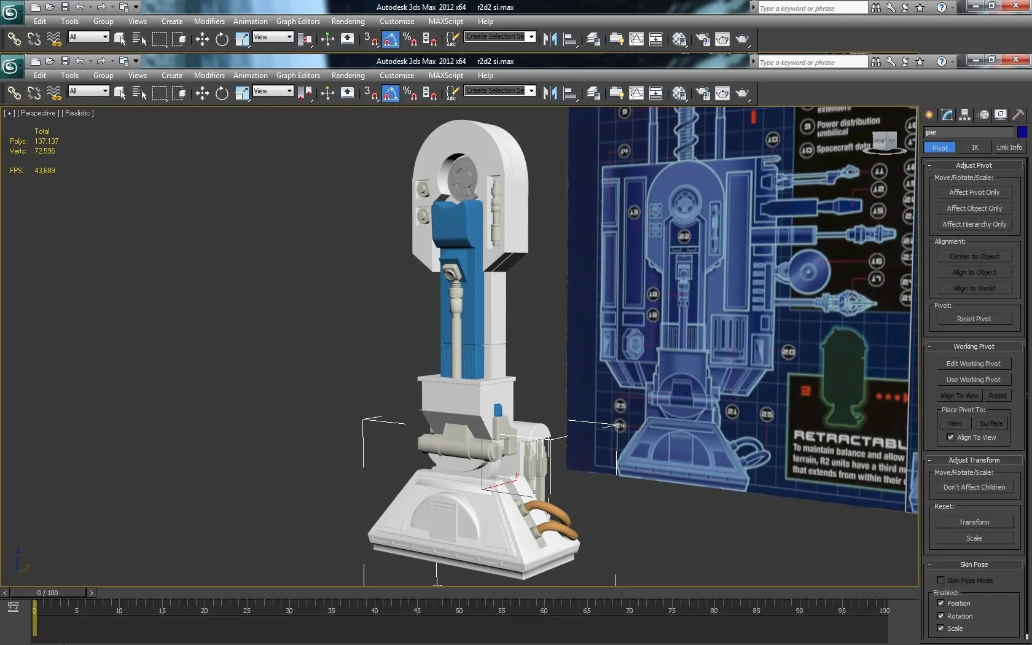Switch to the Link Info tab
This screenshot has width=1032, height=645.
(x=1009, y=147)
